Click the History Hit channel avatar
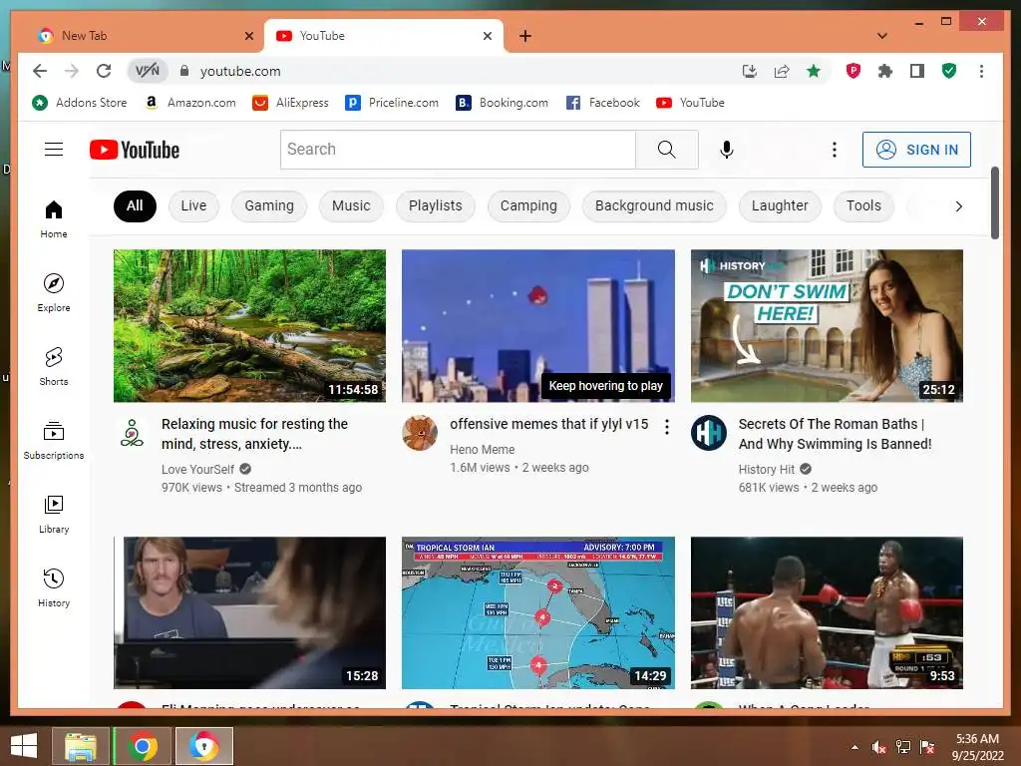 point(709,433)
